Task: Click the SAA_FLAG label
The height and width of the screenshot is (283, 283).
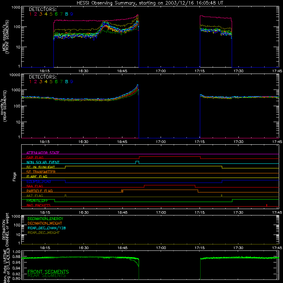Action: coord(35,186)
